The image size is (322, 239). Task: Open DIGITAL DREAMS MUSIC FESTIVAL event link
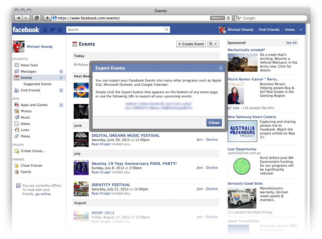pos(125,135)
